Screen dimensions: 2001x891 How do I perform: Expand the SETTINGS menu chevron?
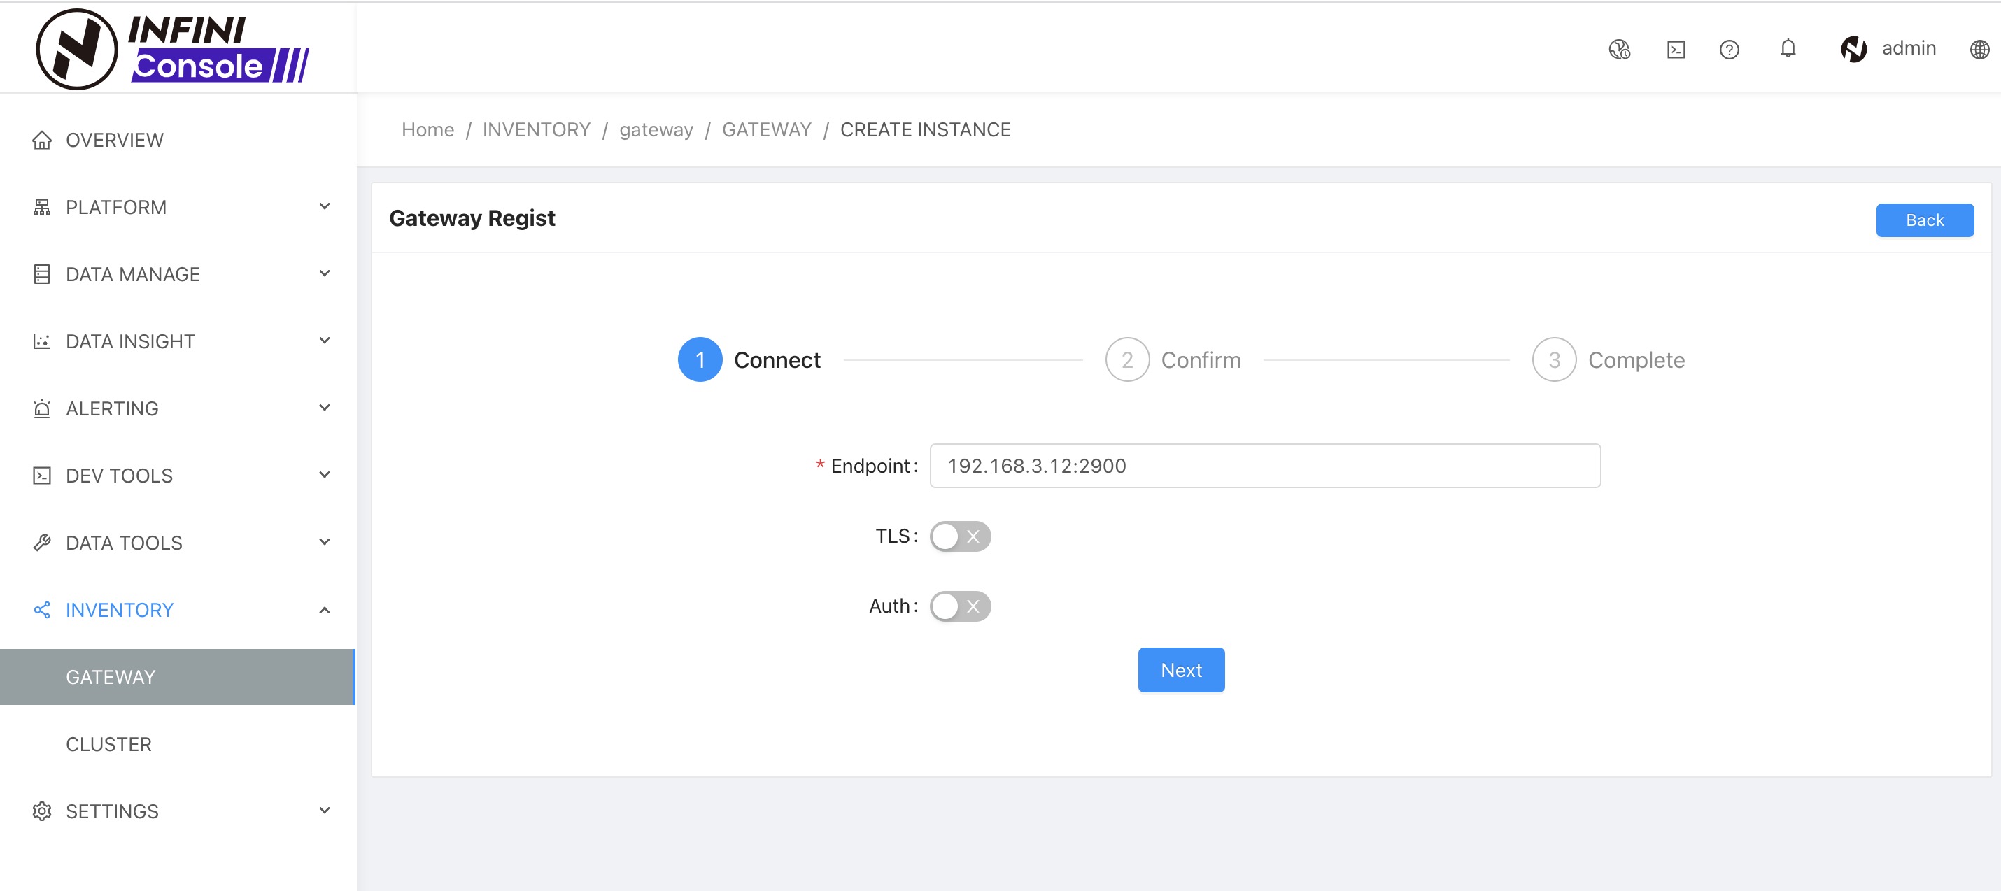coord(324,811)
